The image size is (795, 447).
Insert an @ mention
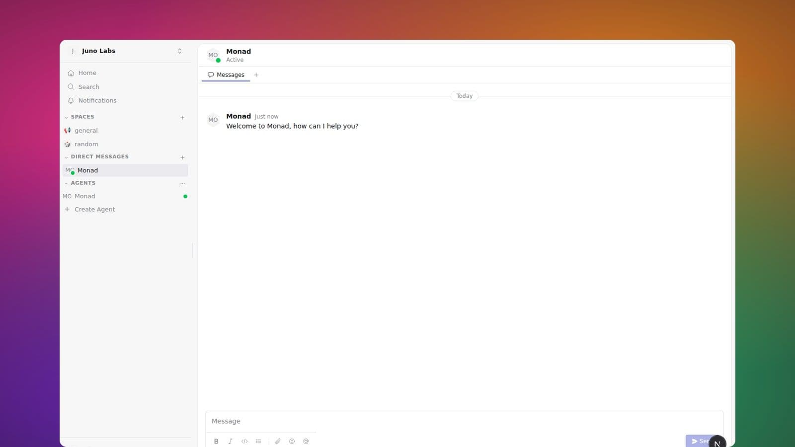pyautogui.click(x=306, y=441)
